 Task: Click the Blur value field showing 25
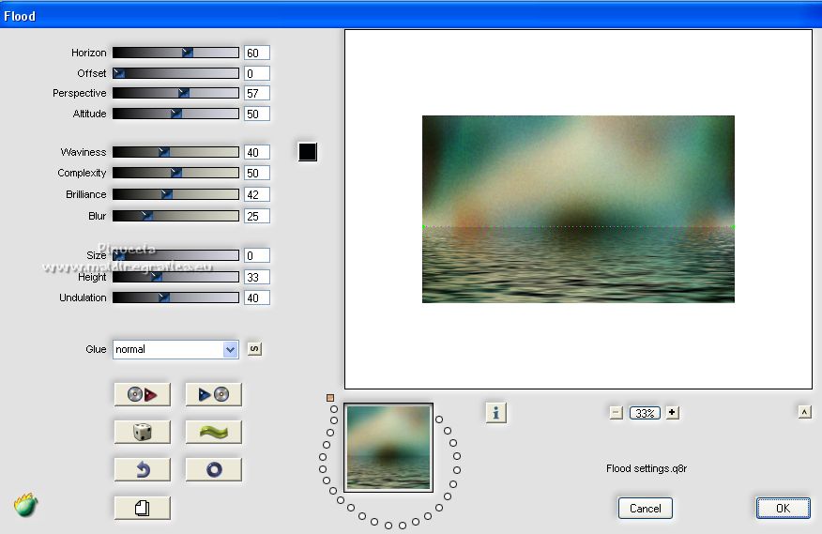(x=257, y=216)
